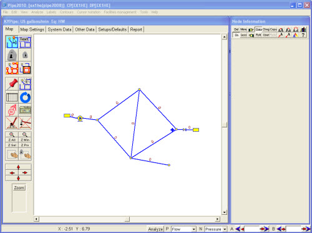Click the crossed-out right tool icon
Image resolution: width=312 pixels, height=233 pixels.
[25, 123]
